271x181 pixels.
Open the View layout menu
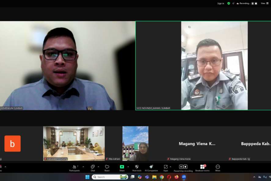tap(265, 3)
